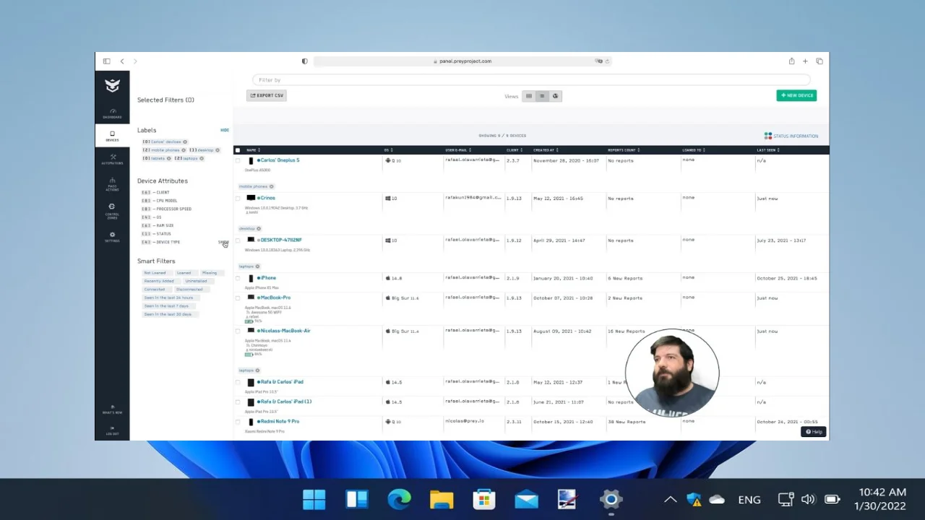Click the Filter by input field
925x520 pixels.
click(x=531, y=80)
